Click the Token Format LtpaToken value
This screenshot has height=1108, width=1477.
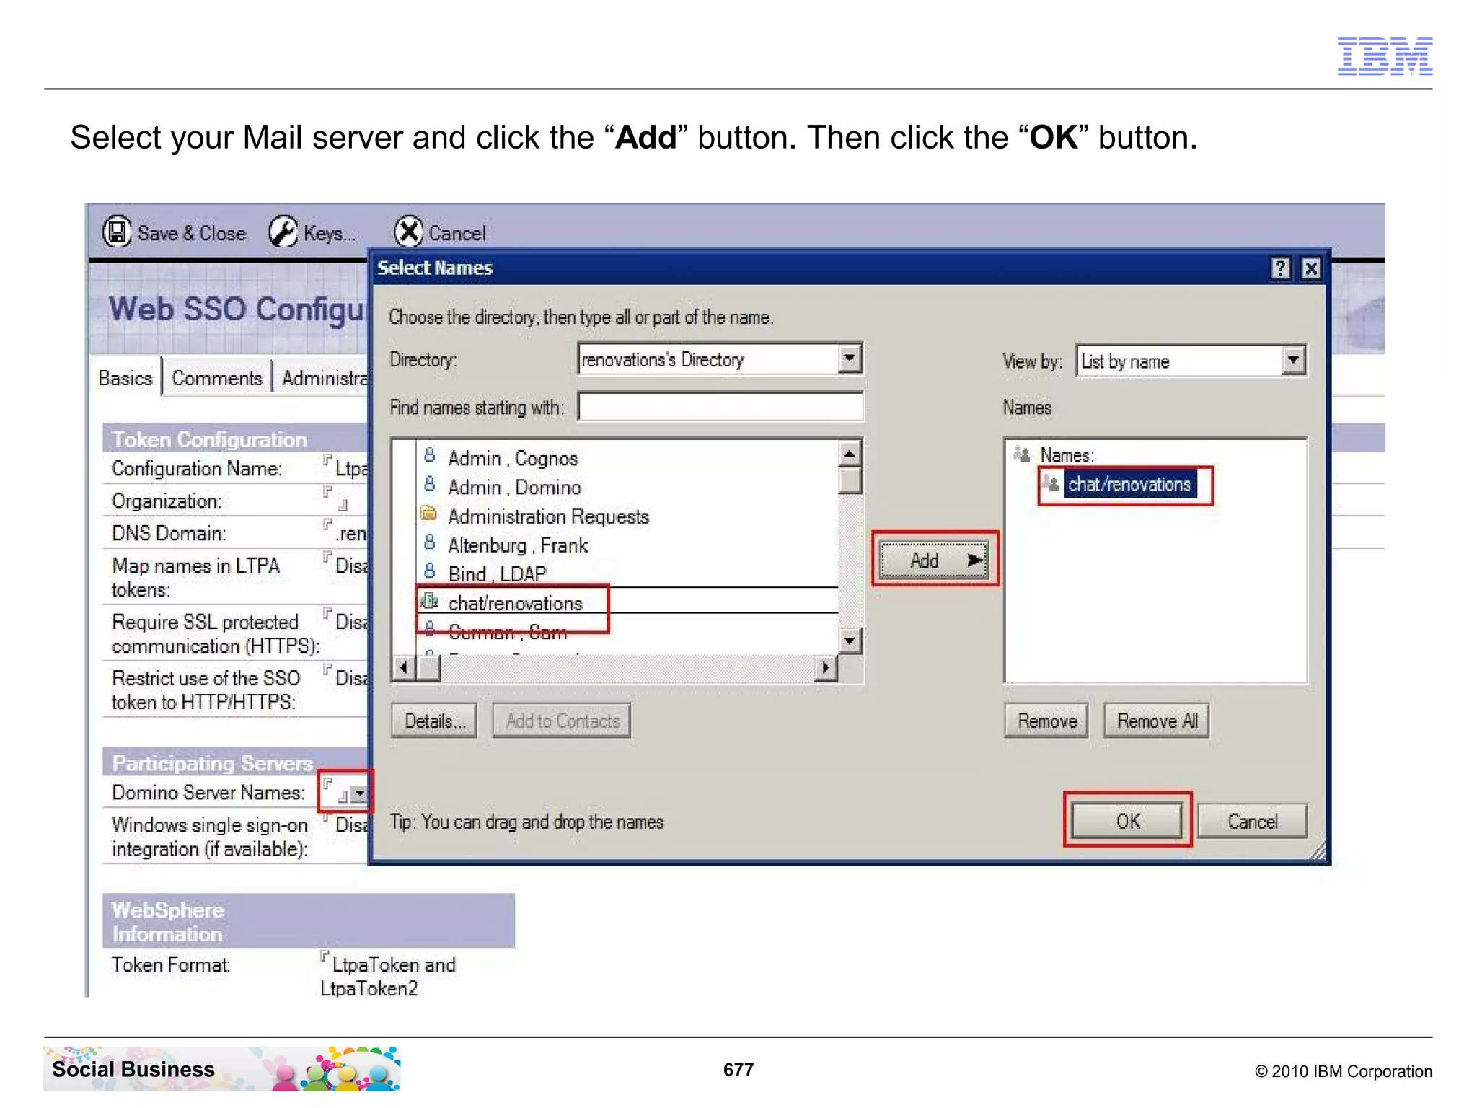[388, 976]
